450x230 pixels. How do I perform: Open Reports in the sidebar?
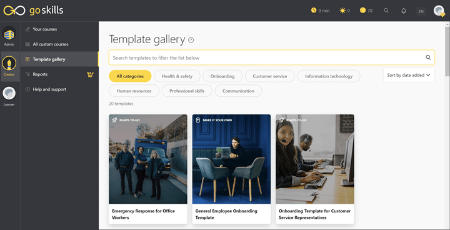pos(40,74)
